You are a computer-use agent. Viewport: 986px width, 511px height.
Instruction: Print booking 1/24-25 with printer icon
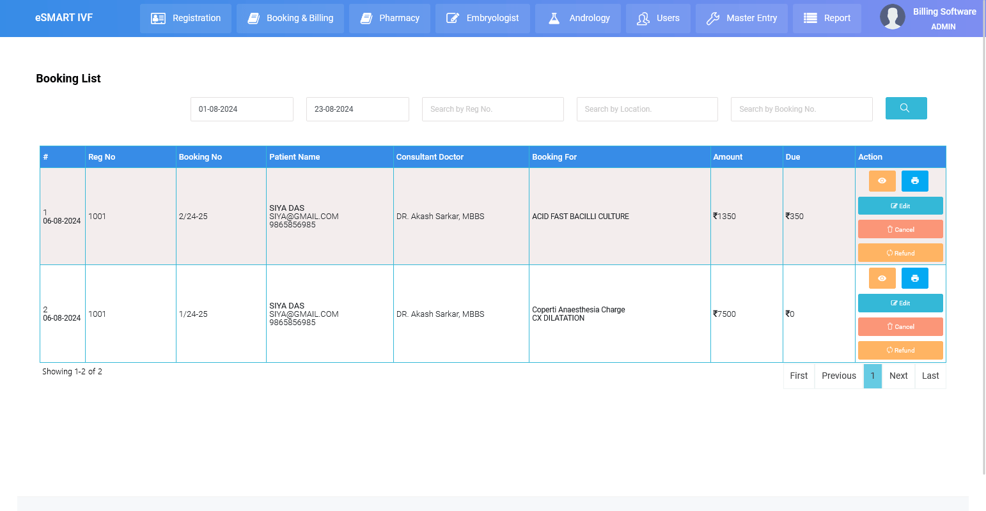[914, 278]
